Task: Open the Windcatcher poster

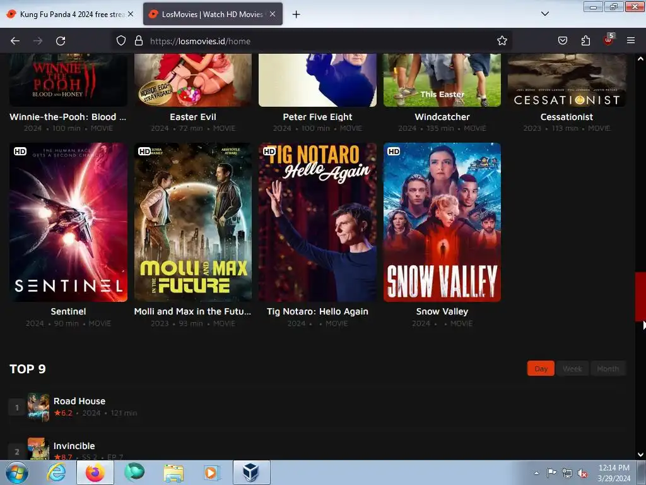Action: tap(442, 80)
